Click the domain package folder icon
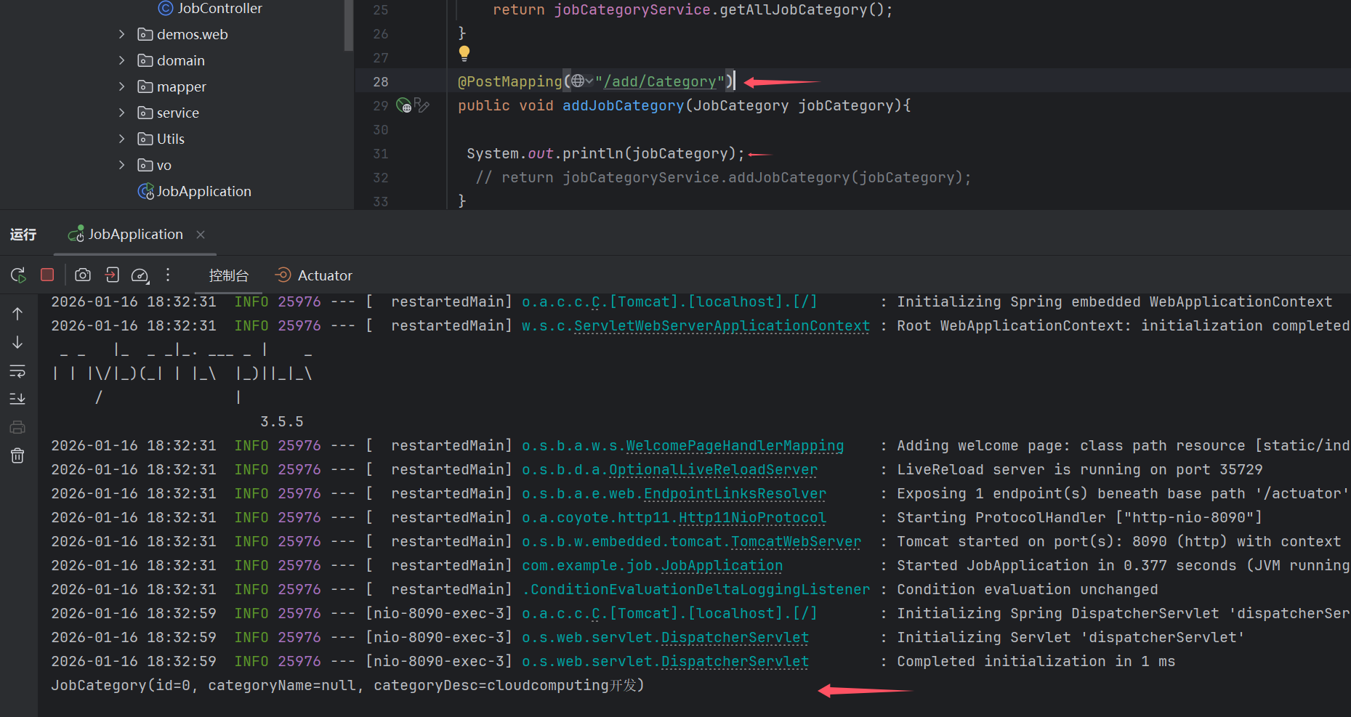Viewport: 1351px width, 717px height. coord(145,60)
